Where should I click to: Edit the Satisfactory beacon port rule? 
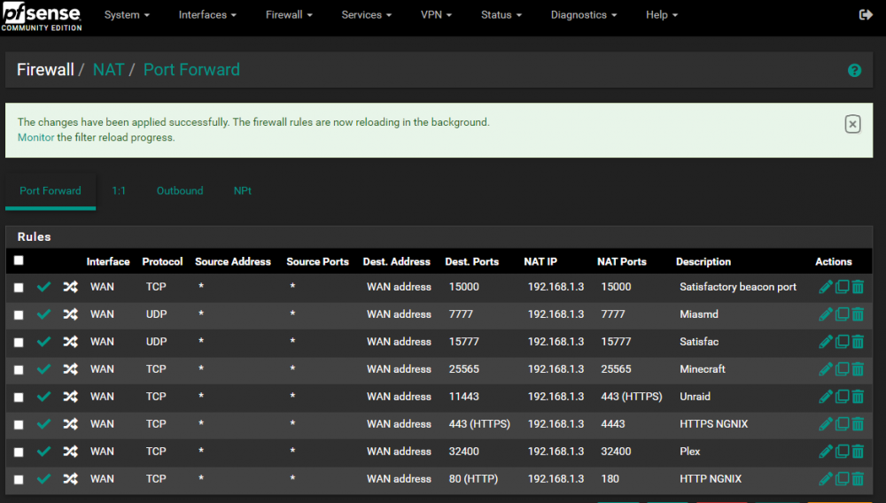(826, 287)
